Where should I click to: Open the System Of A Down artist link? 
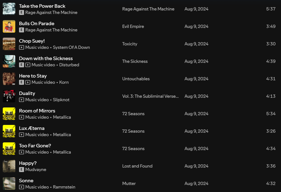71,47
